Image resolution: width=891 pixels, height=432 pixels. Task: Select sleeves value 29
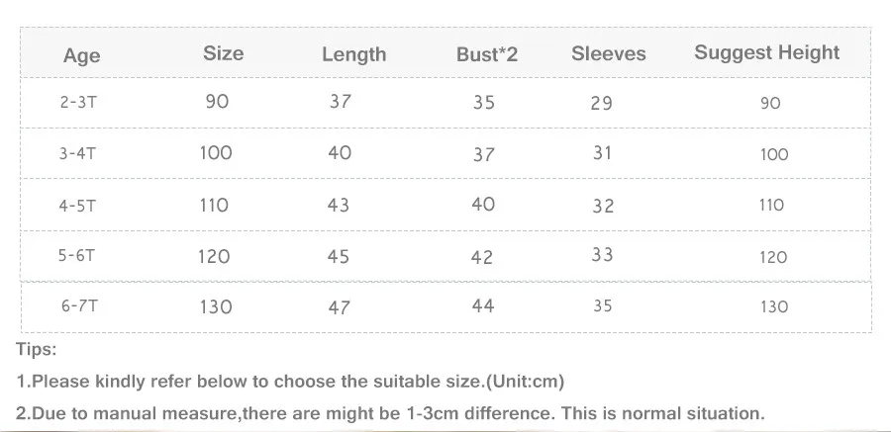[x=601, y=103]
